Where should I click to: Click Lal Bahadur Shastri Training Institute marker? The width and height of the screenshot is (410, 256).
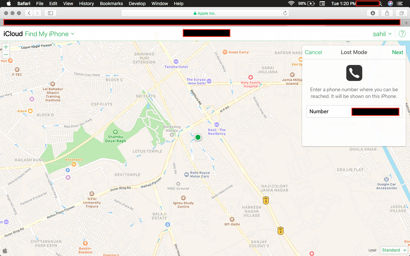pyautogui.click(x=53, y=84)
